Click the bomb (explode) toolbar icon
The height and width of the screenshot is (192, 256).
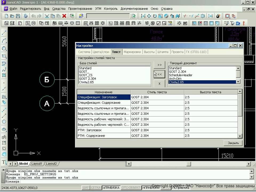click(218, 16)
